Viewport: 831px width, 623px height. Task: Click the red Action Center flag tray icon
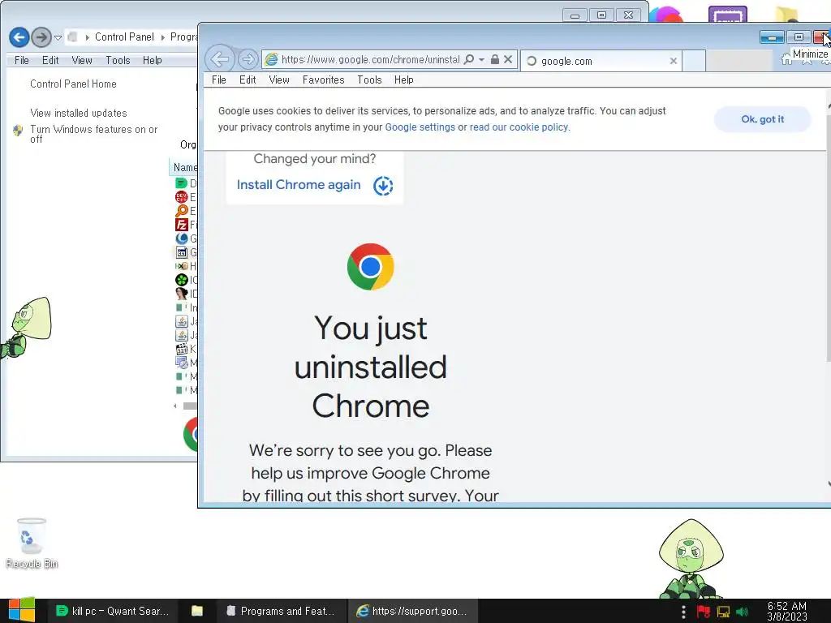click(x=704, y=612)
